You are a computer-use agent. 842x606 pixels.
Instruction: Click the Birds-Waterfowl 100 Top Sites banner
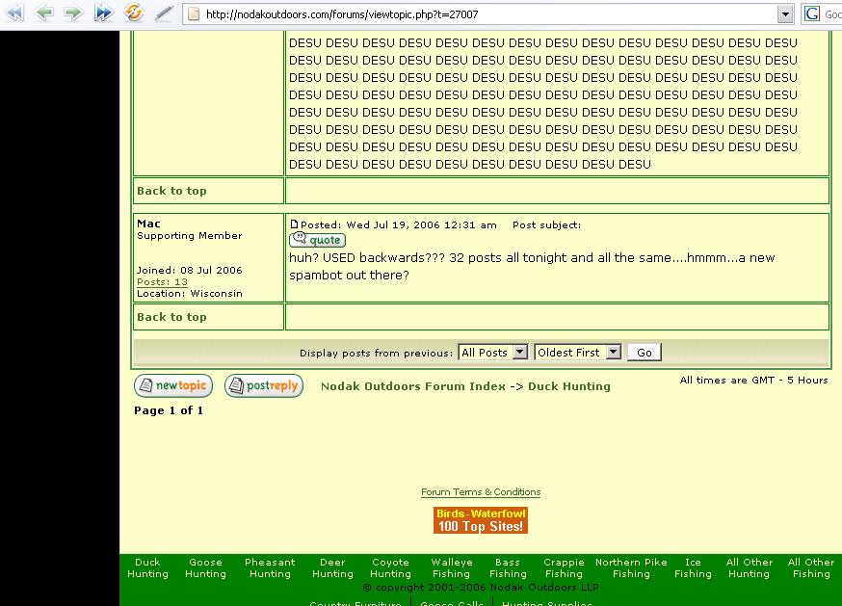click(481, 520)
